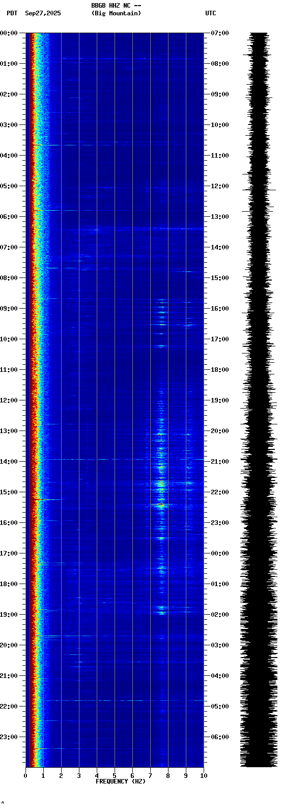Click the '13:00' UTC time label
The height and width of the screenshot is (808, 281).
point(220,217)
